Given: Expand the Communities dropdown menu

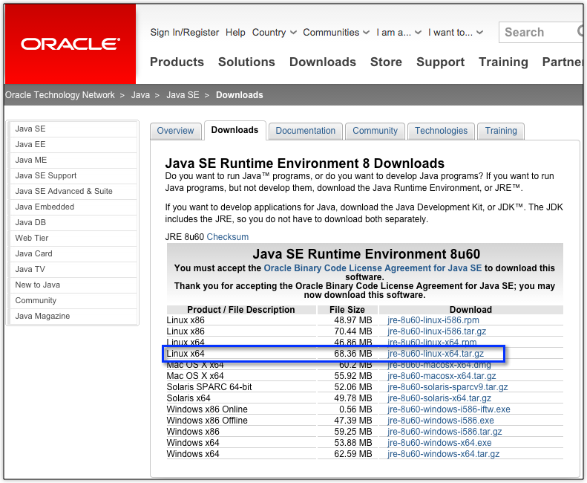Looking at the screenshot, I should [336, 33].
